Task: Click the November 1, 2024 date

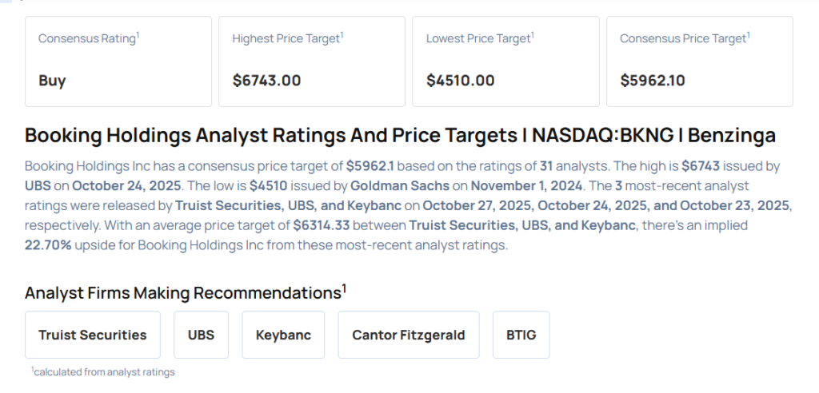Action: (506, 186)
